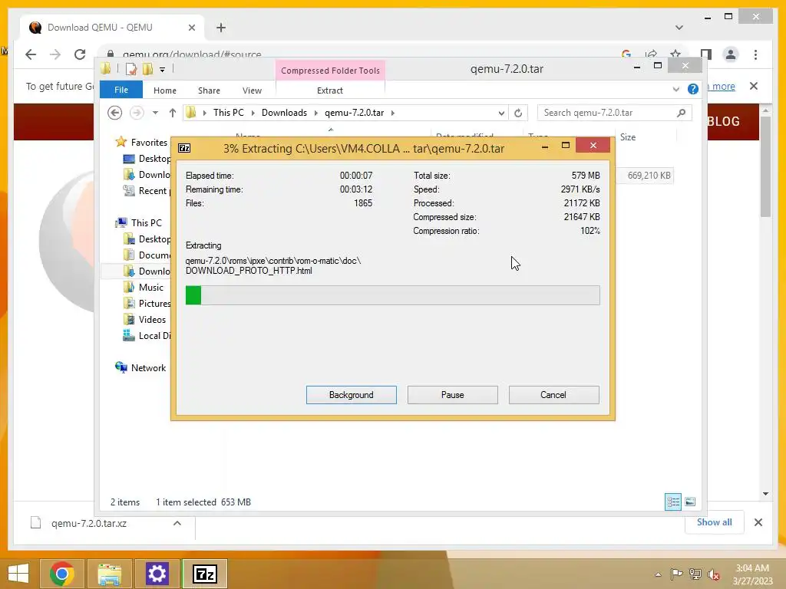The image size is (786, 589).
Task: Switch to the View ribbon tab
Action: tap(252, 90)
